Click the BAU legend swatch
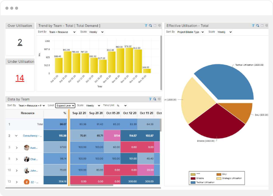Screen dimensions: 273x196 click(219, 174)
